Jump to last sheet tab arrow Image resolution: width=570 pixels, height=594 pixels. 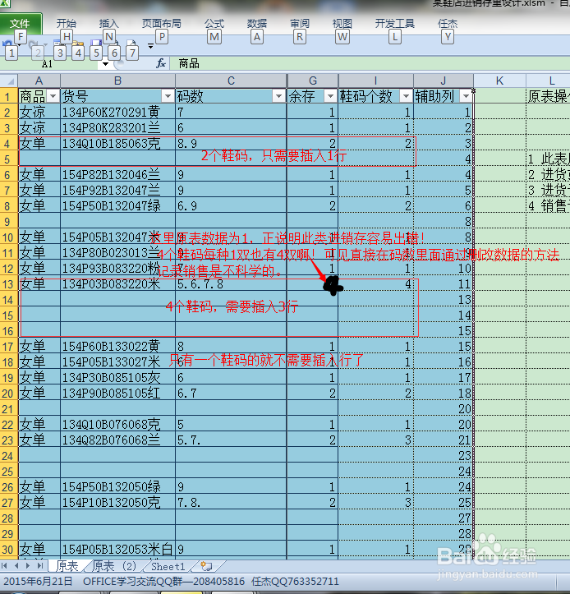pyautogui.click(x=39, y=566)
